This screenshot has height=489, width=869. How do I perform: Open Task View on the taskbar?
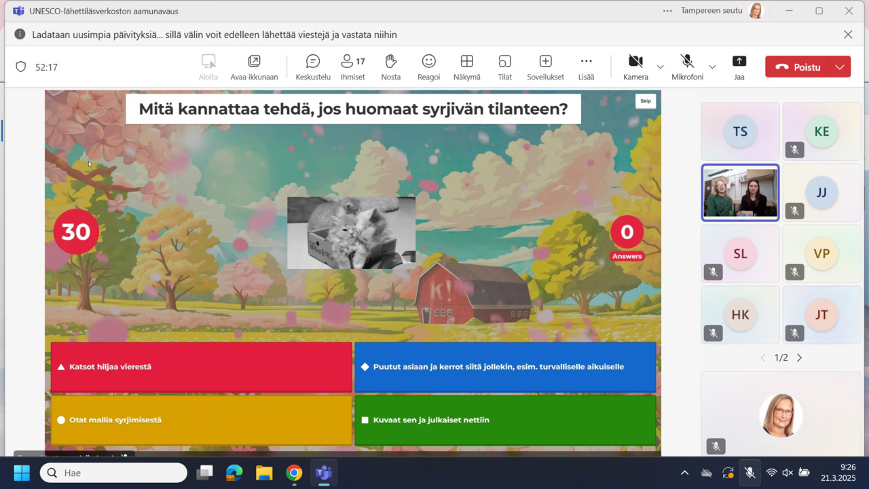[x=204, y=473]
